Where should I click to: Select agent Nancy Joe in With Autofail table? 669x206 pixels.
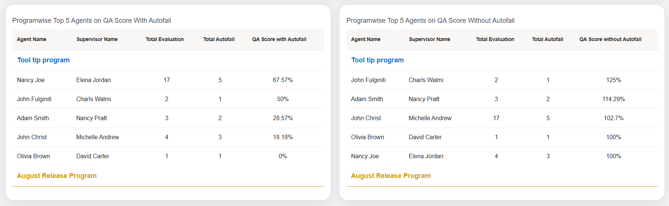31,80
